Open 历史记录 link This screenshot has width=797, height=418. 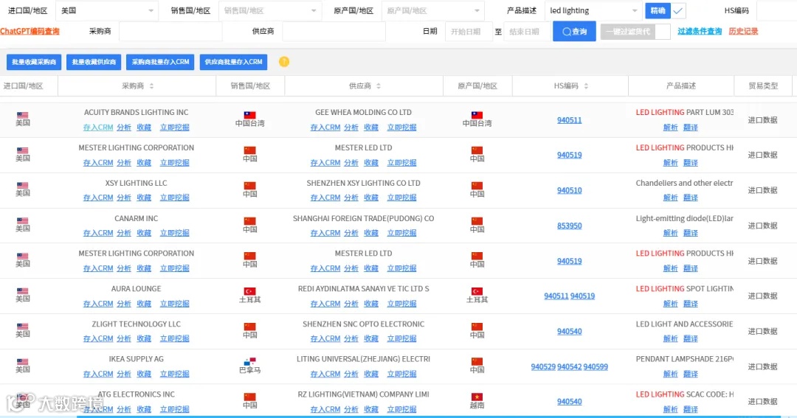(x=743, y=32)
